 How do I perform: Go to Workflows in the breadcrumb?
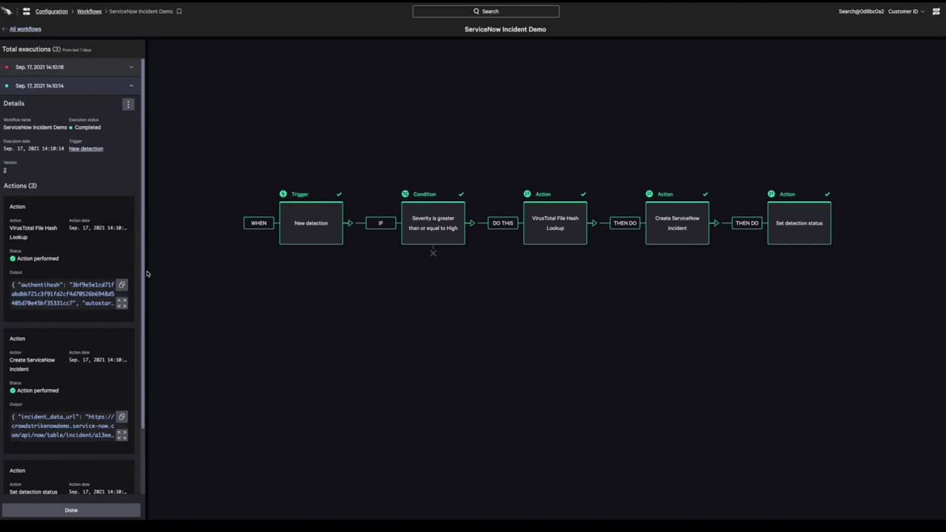click(x=89, y=11)
